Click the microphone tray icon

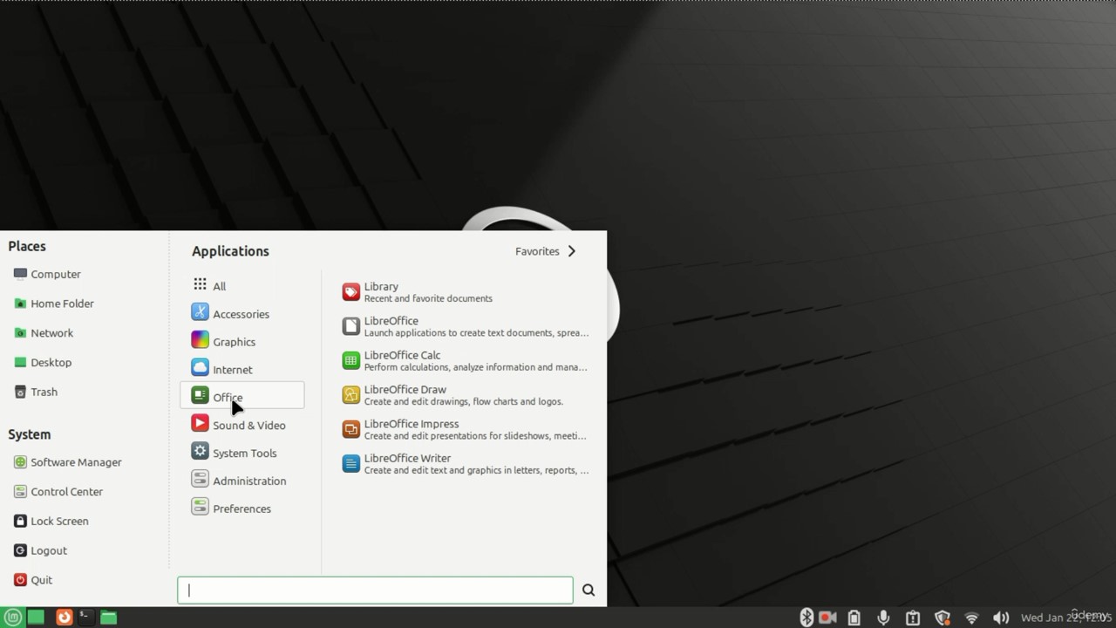click(883, 618)
